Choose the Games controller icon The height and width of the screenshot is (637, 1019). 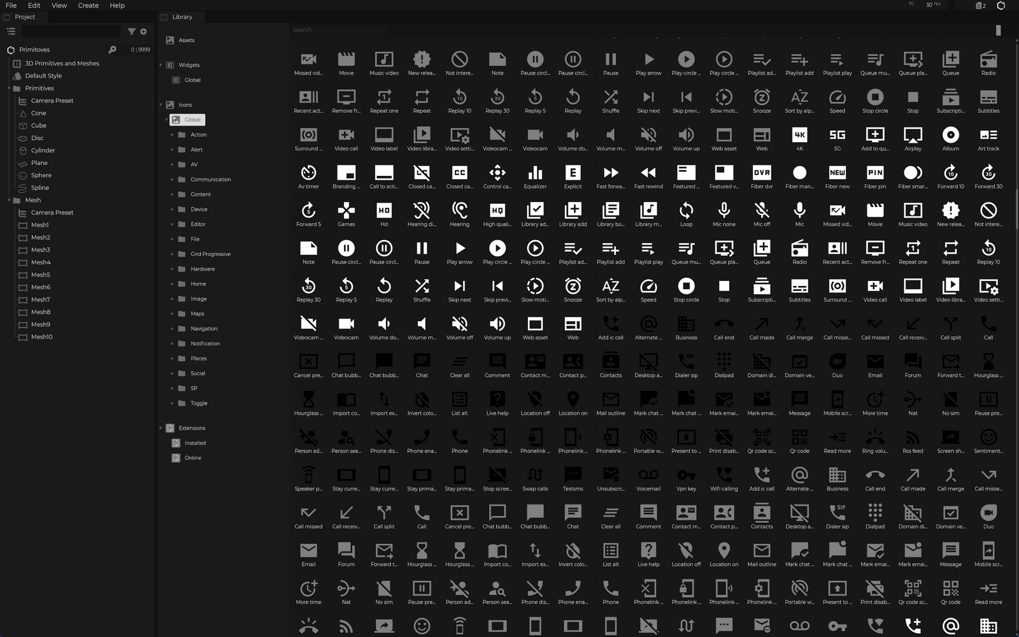coord(346,211)
